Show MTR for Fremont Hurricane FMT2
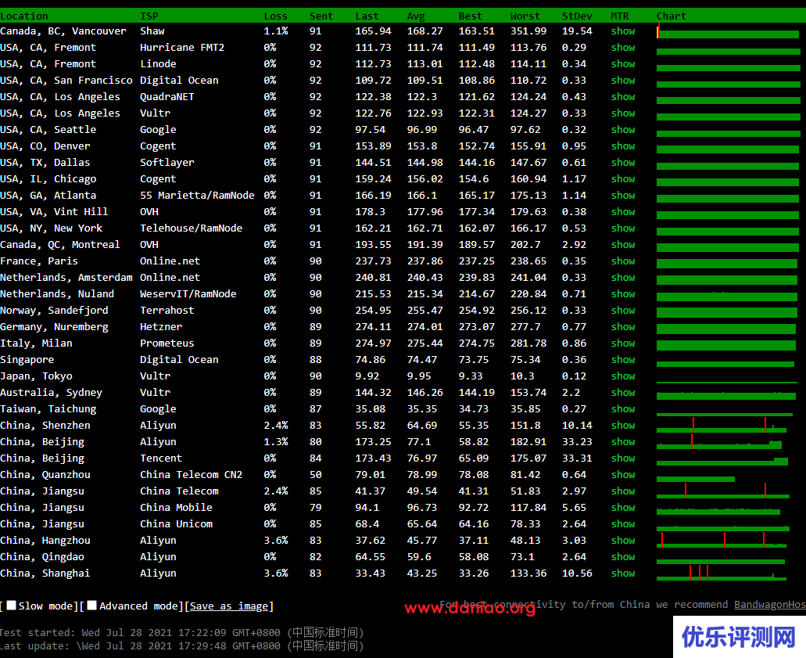The height and width of the screenshot is (658, 806). (623, 47)
